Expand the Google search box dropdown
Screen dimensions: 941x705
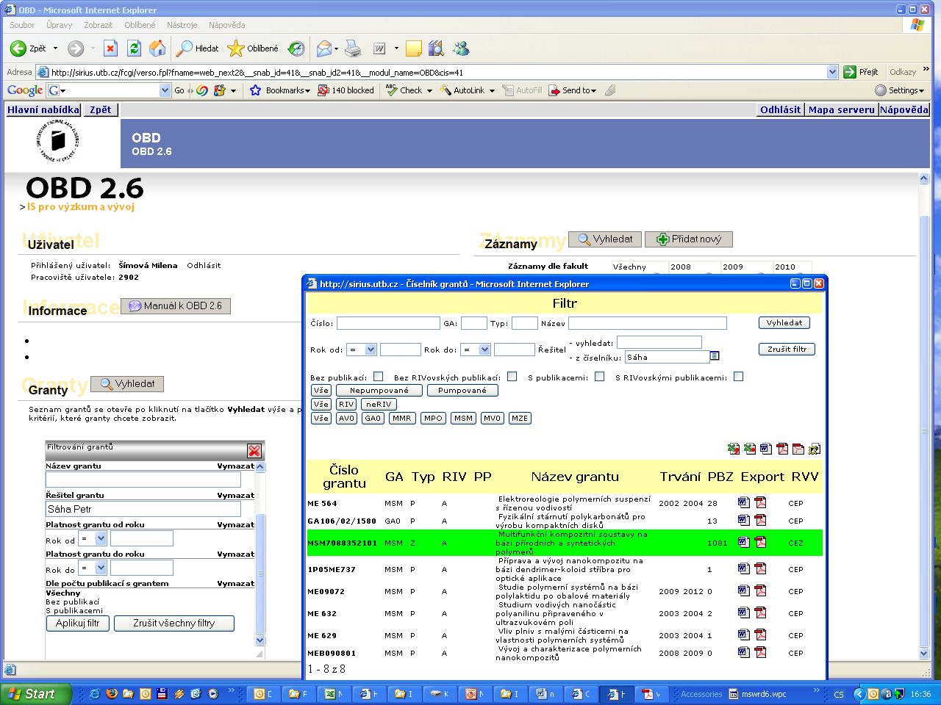(x=165, y=90)
